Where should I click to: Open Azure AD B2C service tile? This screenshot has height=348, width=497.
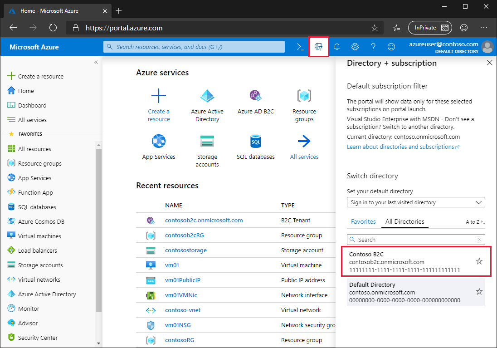tap(255, 102)
